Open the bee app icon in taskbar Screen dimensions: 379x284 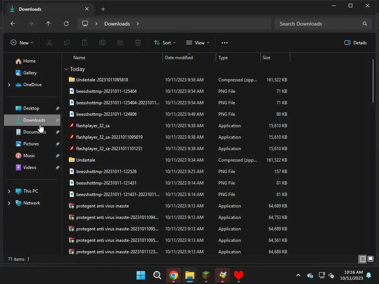click(222, 275)
